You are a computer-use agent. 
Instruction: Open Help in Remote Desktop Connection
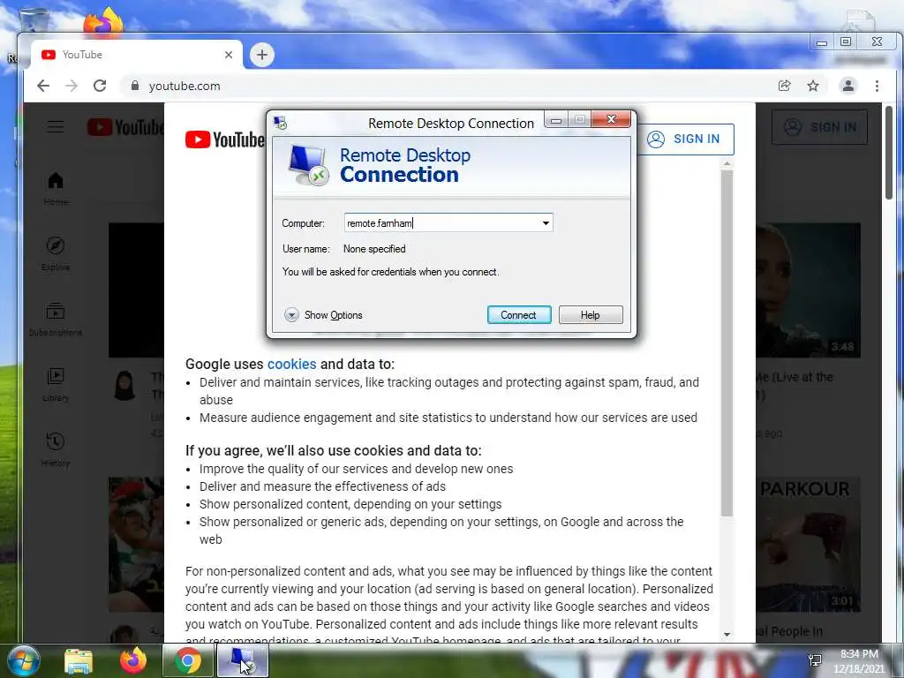click(x=591, y=315)
